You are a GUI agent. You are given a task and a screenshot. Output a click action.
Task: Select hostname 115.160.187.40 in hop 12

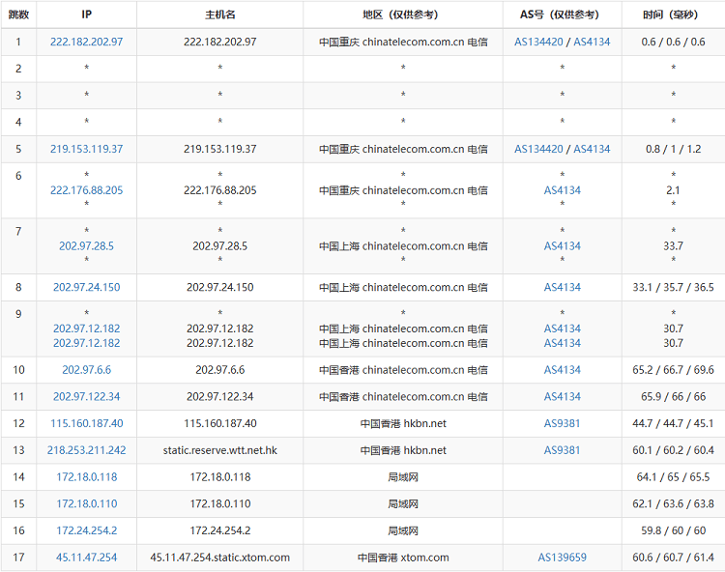point(220,423)
